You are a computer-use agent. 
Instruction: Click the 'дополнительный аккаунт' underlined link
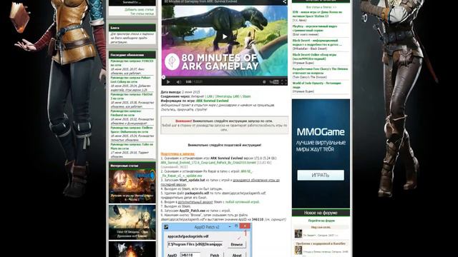coord(195,202)
